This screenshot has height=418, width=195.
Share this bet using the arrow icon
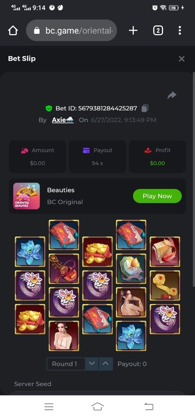point(172,95)
